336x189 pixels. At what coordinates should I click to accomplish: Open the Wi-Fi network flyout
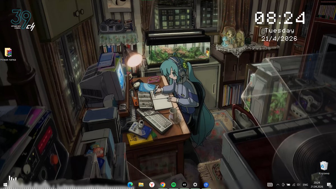293,185
